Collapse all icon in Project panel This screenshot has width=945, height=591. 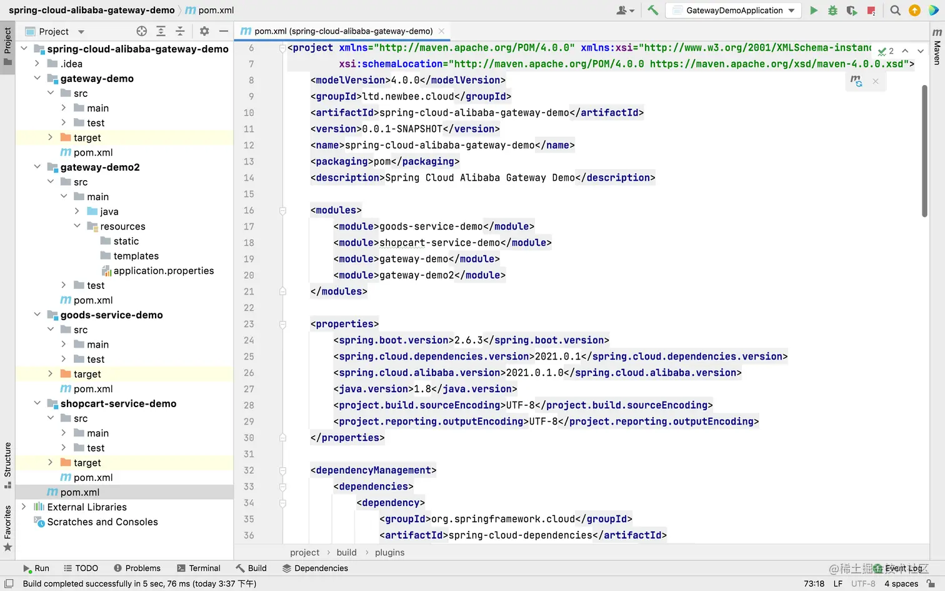click(x=180, y=31)
